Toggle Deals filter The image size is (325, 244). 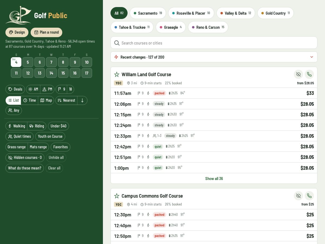(x=15, y=89)
